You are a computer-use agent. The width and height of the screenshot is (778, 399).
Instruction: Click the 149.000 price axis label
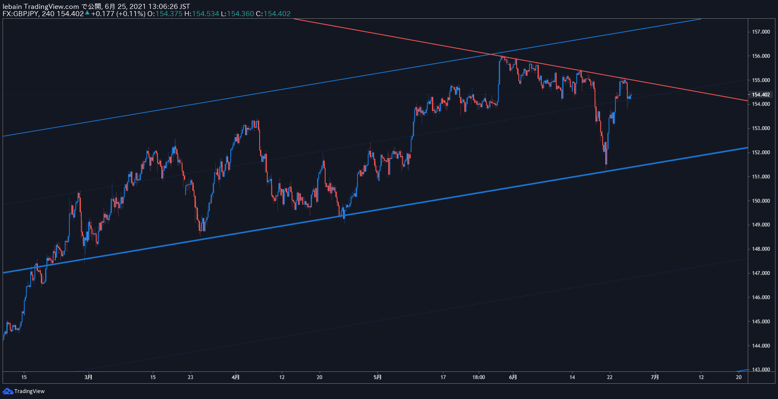761,225
